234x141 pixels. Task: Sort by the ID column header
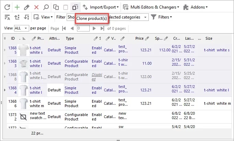13,38
